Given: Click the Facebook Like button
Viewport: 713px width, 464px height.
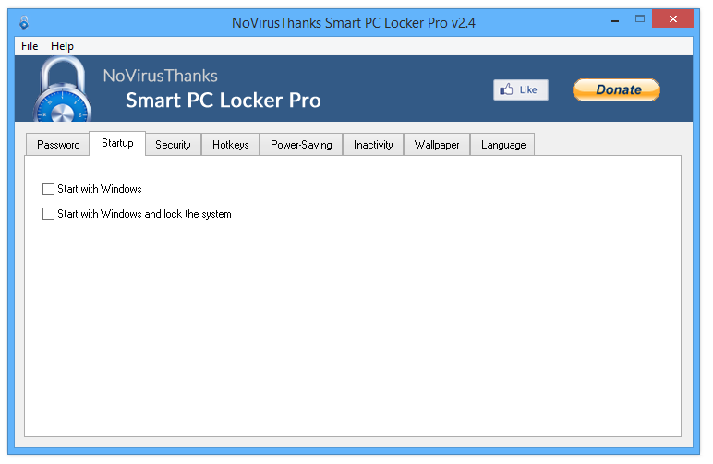Looking at the screenshot, I should click(521, 89).
